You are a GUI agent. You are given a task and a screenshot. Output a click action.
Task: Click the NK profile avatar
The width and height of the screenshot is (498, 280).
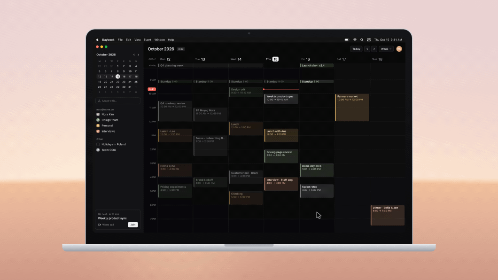click(399, 49)
